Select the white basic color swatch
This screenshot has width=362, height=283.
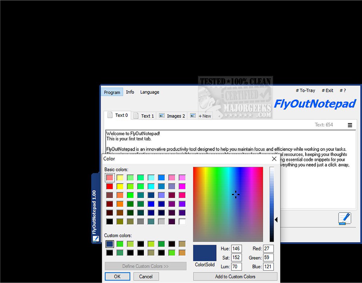click(x=182, y=222)
